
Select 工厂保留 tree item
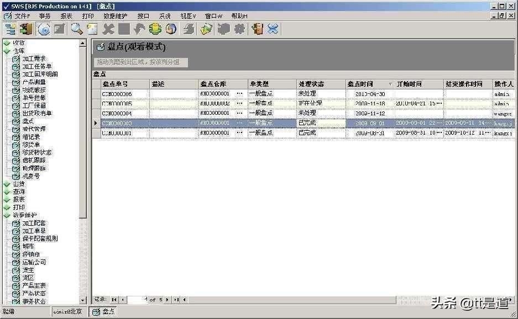point(34,105)
